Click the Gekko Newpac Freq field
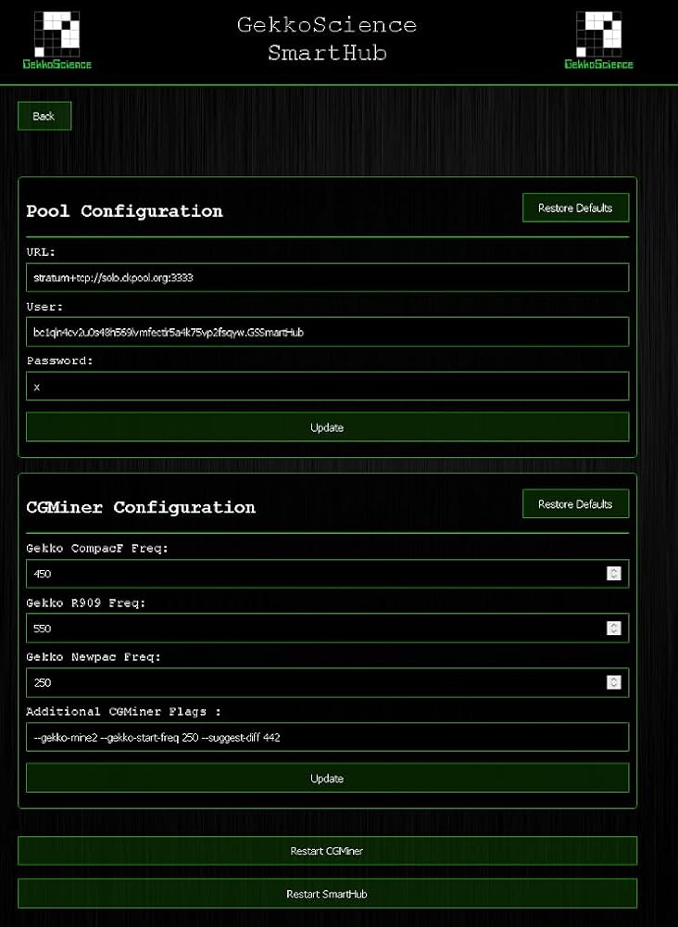This screenshot has height=927, width=678. (315, 682)
